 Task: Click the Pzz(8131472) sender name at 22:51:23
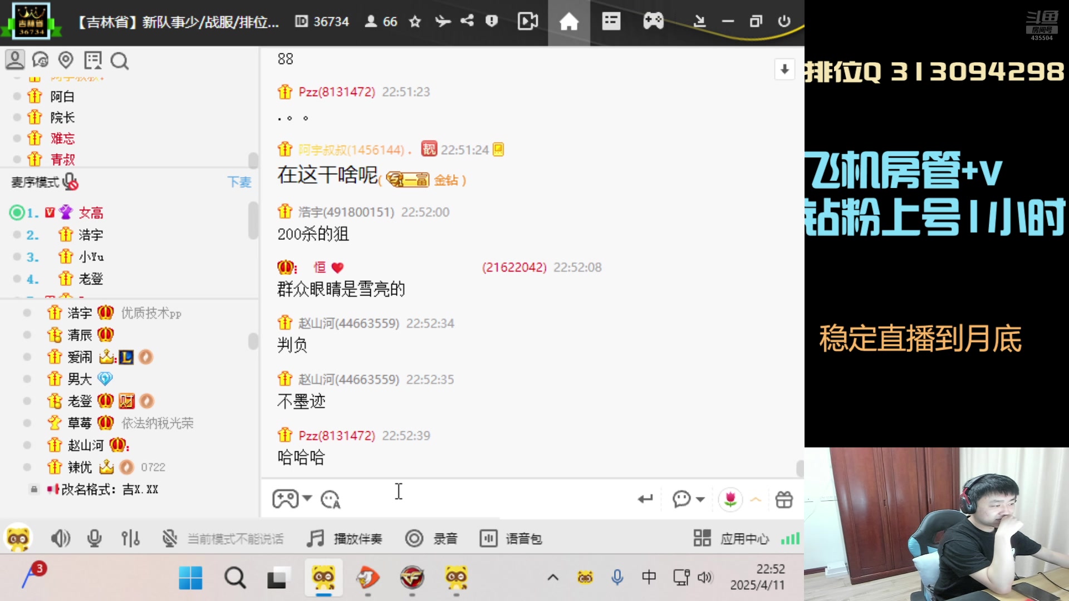[336, 92]
